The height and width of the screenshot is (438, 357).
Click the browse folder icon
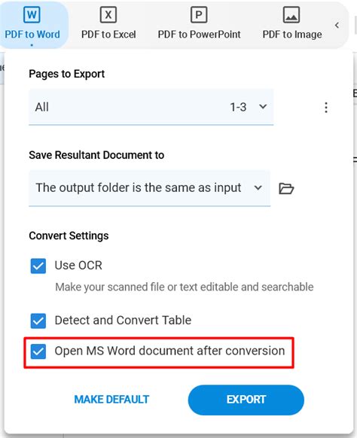click(x=286, y=189)
